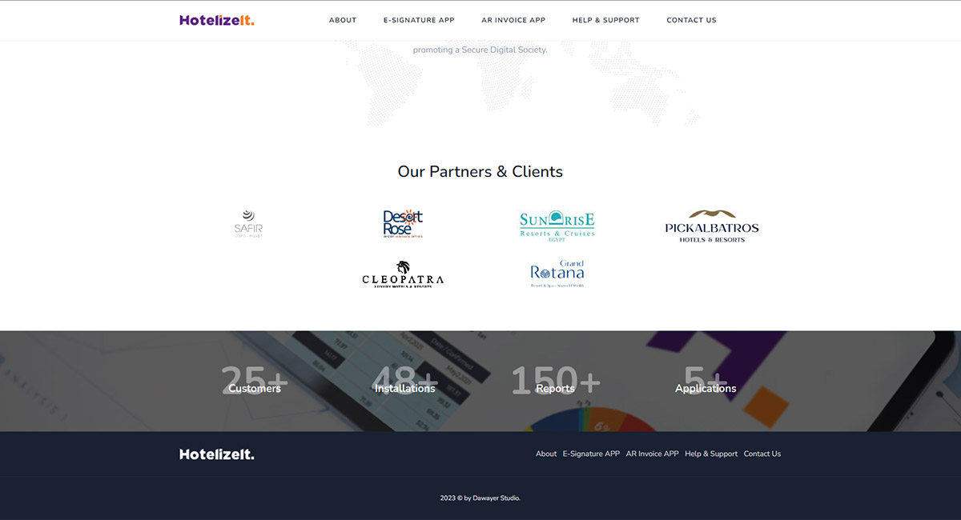Click the Grand Rotana logo

click(557, 274)
